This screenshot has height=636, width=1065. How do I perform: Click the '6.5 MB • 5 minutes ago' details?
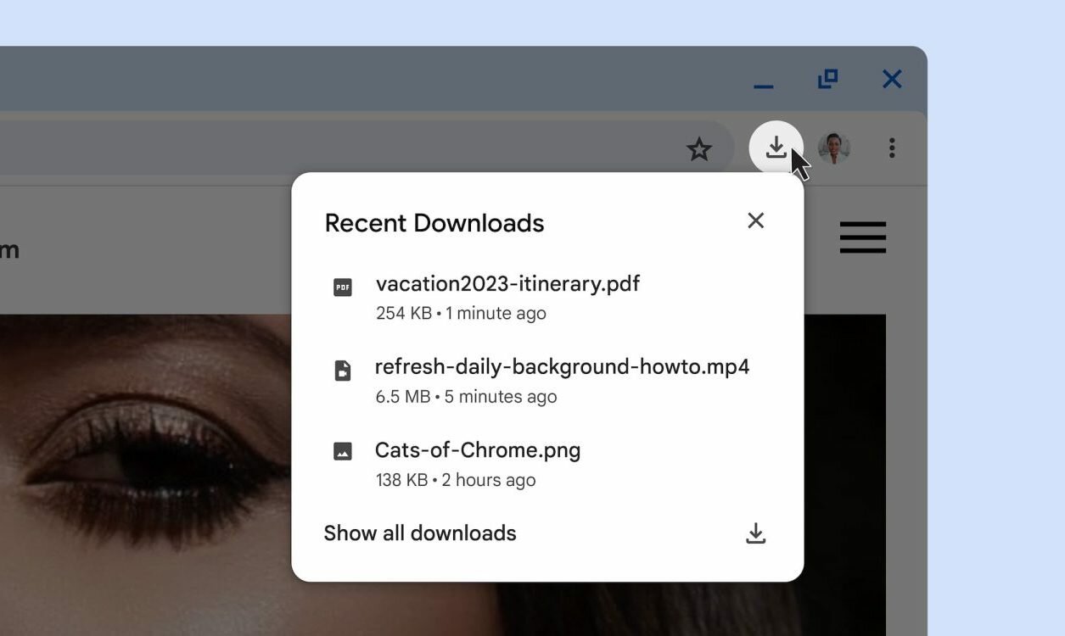pyautogui.click(x=466, y=396)
